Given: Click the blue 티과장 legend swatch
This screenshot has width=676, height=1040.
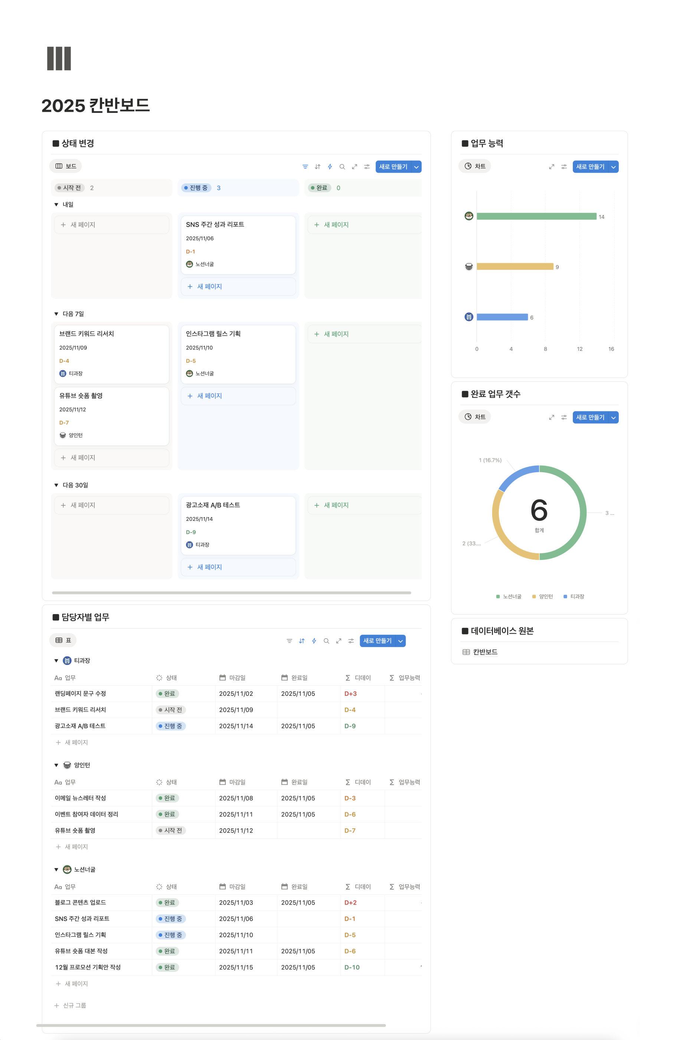Looking at the screenshot, I should (x=565, y=596).
